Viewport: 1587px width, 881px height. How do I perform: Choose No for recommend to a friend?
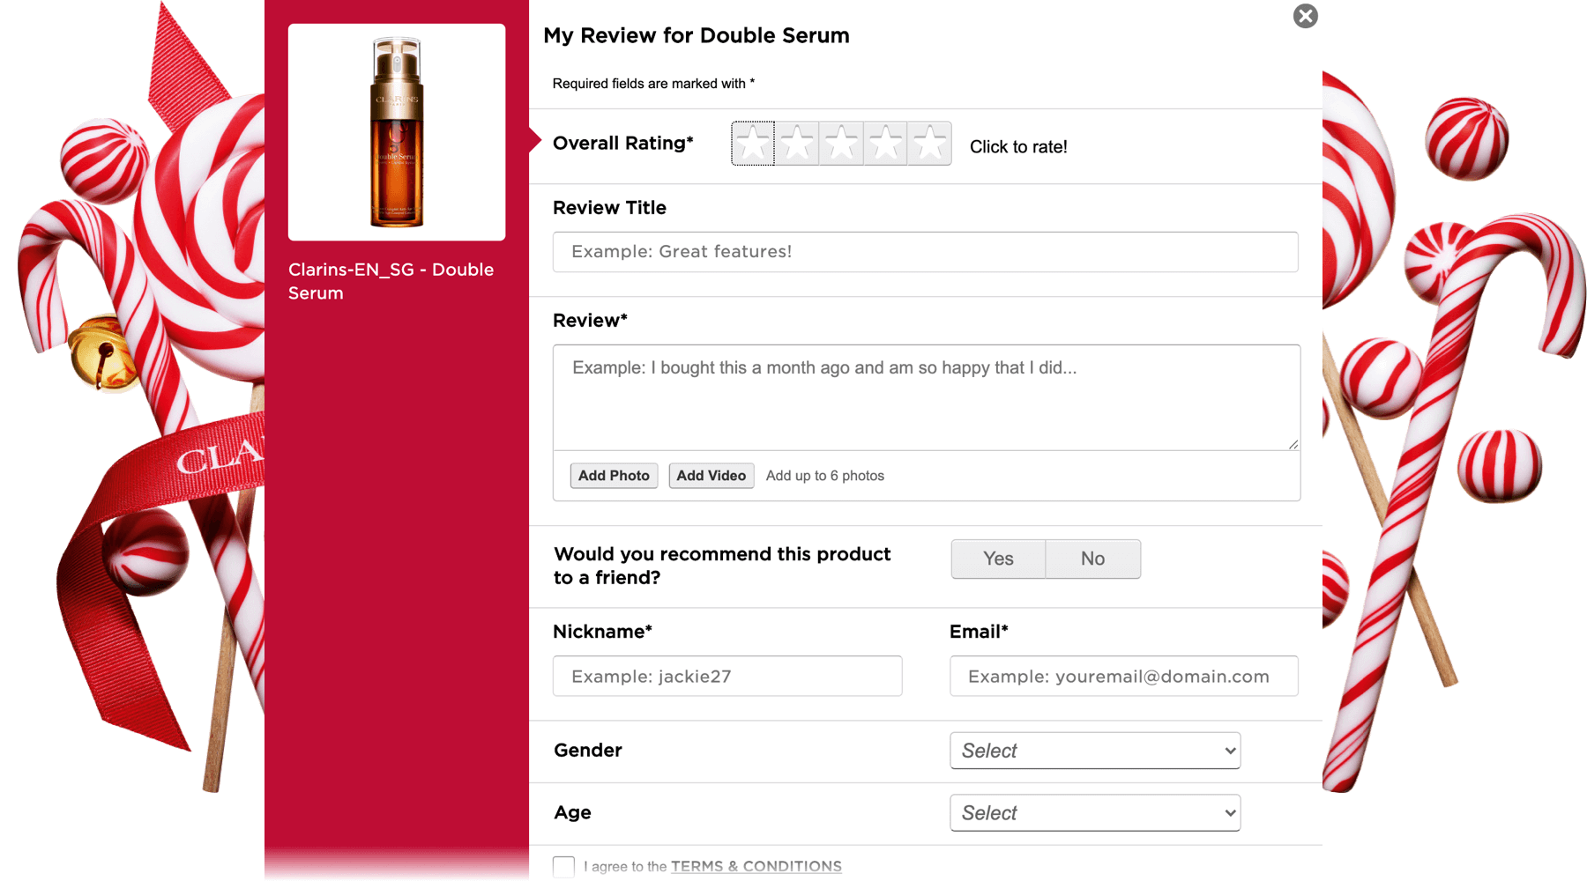pyautogui.click(x=1093, y=559)
